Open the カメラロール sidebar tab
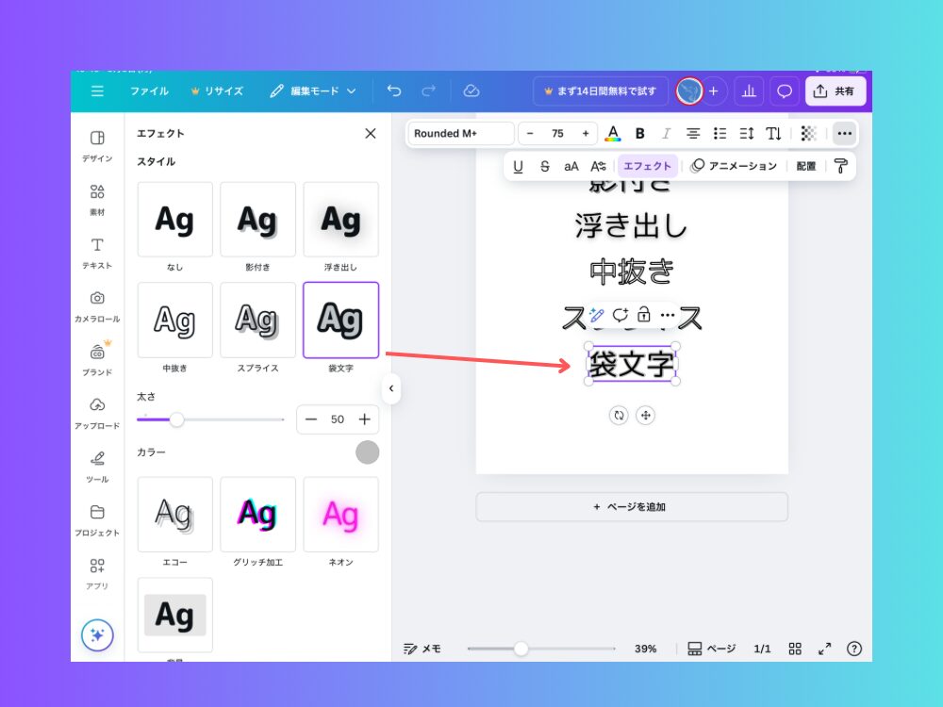This screenshot has width=943, height=707. tap(97, 306)
